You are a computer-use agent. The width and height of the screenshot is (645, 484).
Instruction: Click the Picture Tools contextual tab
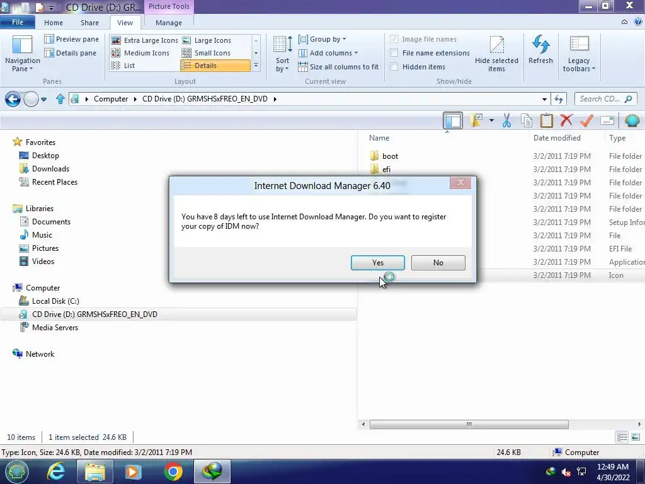coord(169,6)
